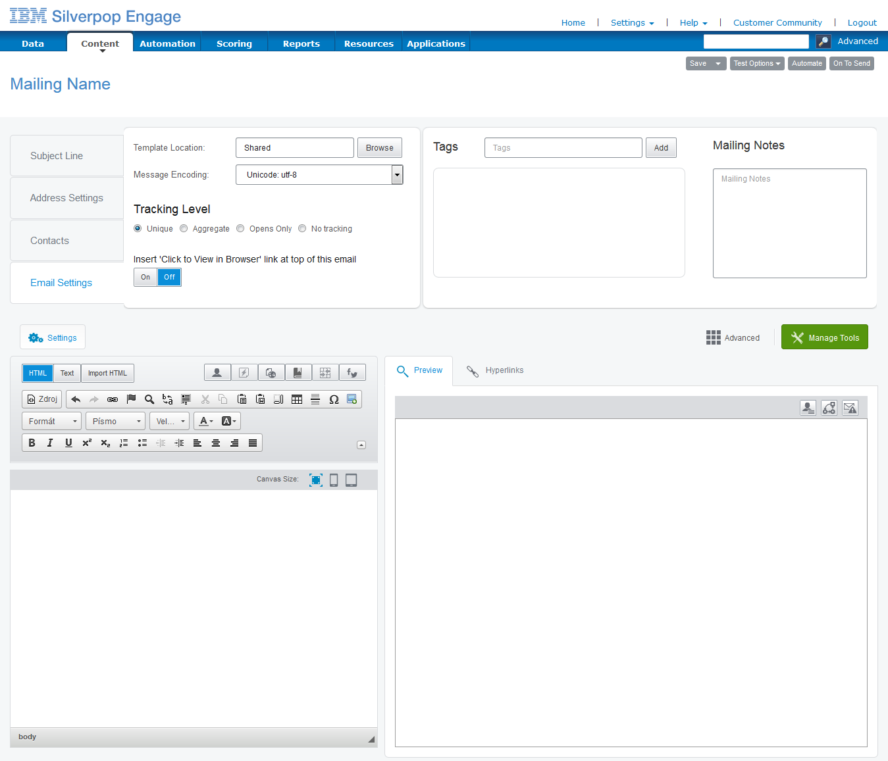The height and width of the screenshot is (761, 888).
Task: Open the Subject Line side tab
Action: tap(66, 156)
